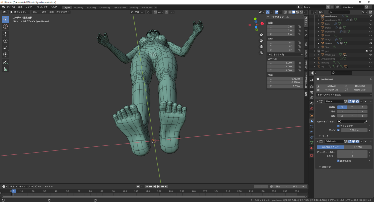
Task: Activate the Measure ruler tool
Action: coord(5,69)
